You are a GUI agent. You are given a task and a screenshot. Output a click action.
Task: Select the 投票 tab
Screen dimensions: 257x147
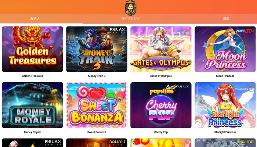click(226, 18)
